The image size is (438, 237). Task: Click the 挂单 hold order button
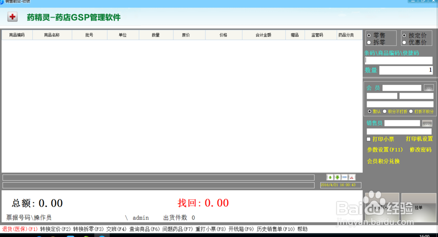pyautogui.click(x=418, y=207)
